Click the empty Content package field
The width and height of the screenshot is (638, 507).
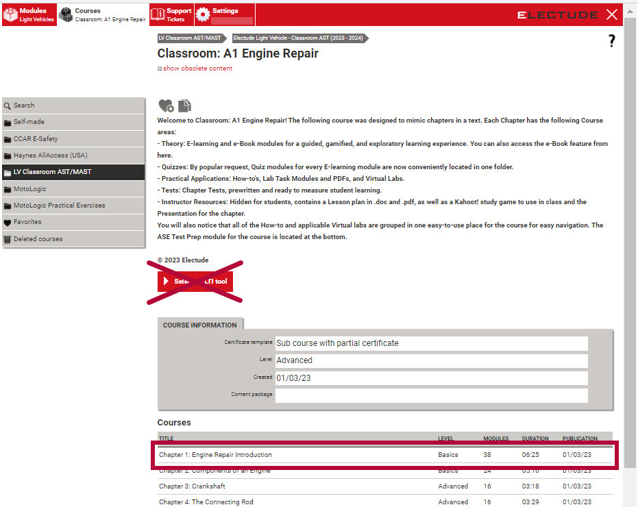coord(431,395)
